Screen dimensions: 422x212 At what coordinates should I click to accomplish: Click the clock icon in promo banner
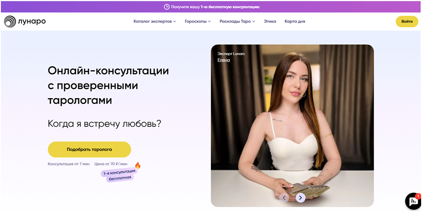[167, 7]
